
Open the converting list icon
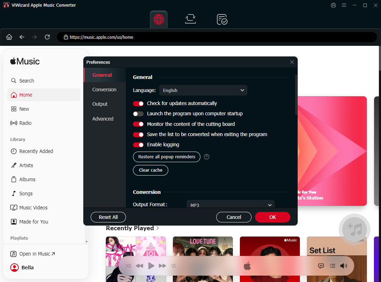(190, 19)
